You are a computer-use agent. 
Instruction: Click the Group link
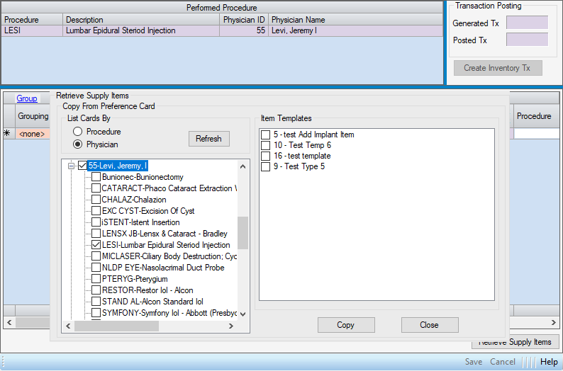pyautogui.click(x=27, y=98)
